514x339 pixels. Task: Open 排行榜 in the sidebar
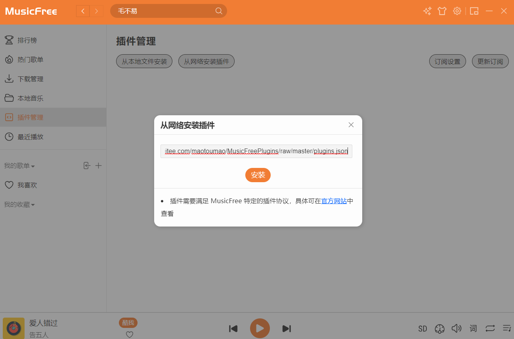coord(53,40)
